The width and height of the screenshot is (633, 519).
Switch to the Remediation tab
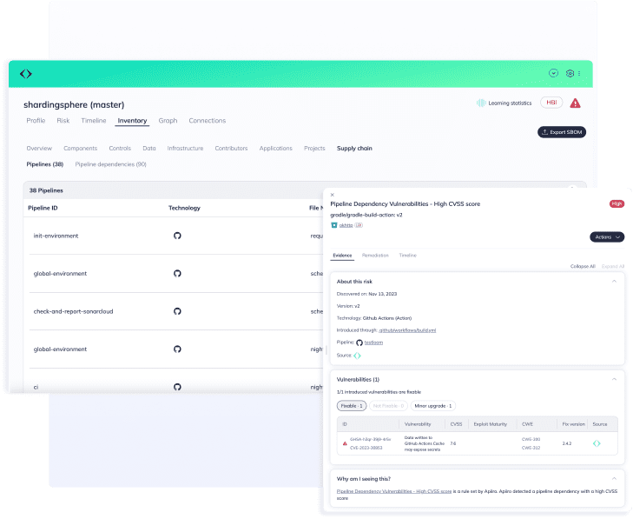pyautogui.click(x=375, y=256)
